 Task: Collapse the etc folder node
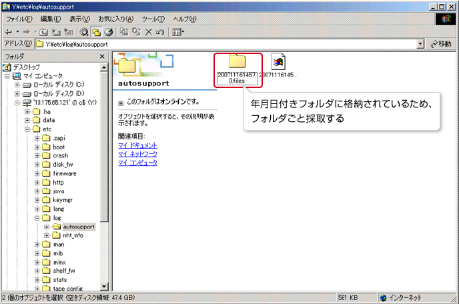click(x=27, y=129)
